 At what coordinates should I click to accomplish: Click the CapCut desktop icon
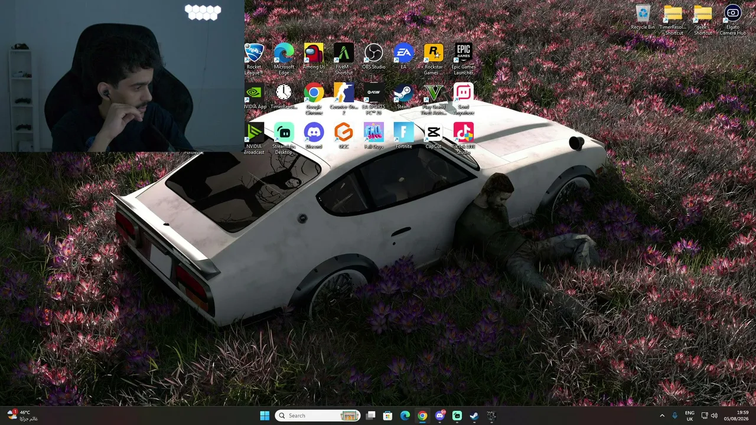(x=434, y=136)
